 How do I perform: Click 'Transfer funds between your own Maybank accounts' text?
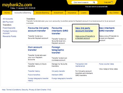[37, 57]
